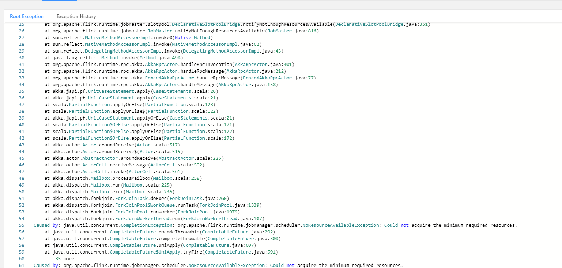Click the FencedAkkaRpcActor.handleRpcMessage line
Viewport: 562px width, 268px height.
click(180, 78)
